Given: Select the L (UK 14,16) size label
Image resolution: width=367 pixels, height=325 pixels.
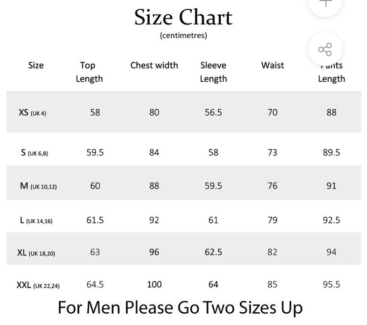Looking at the screenshot, I should 36,220.
